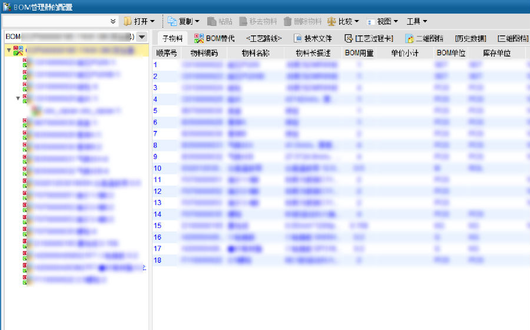
Task: Click the 工艺过程卡 tab icon
Action: tap(349, 38)
